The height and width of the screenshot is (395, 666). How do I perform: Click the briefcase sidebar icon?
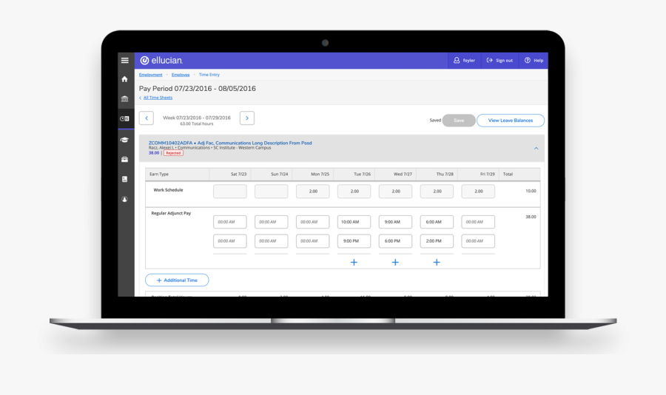click(x=124, y=159)
